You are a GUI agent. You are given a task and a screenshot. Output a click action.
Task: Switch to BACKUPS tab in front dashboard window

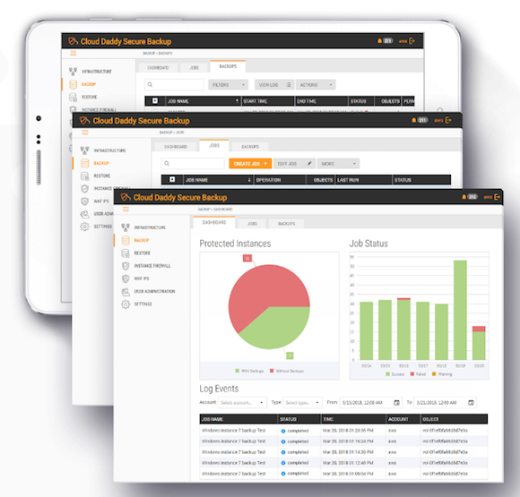(286, 224)
